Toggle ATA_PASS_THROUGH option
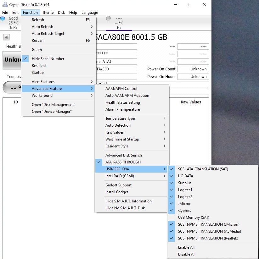Screen dimensions: 259x259 (x=132, y=162)
